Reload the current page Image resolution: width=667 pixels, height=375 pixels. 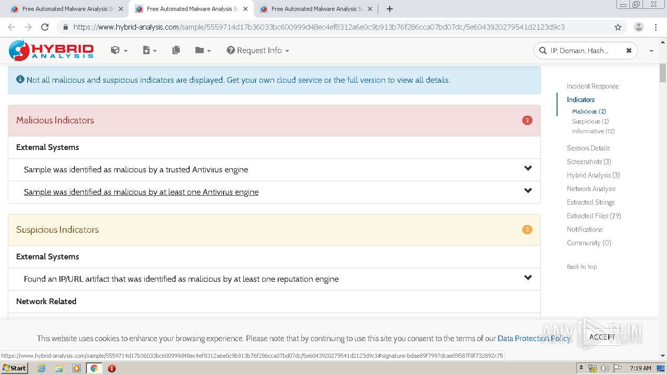(45, 27)
